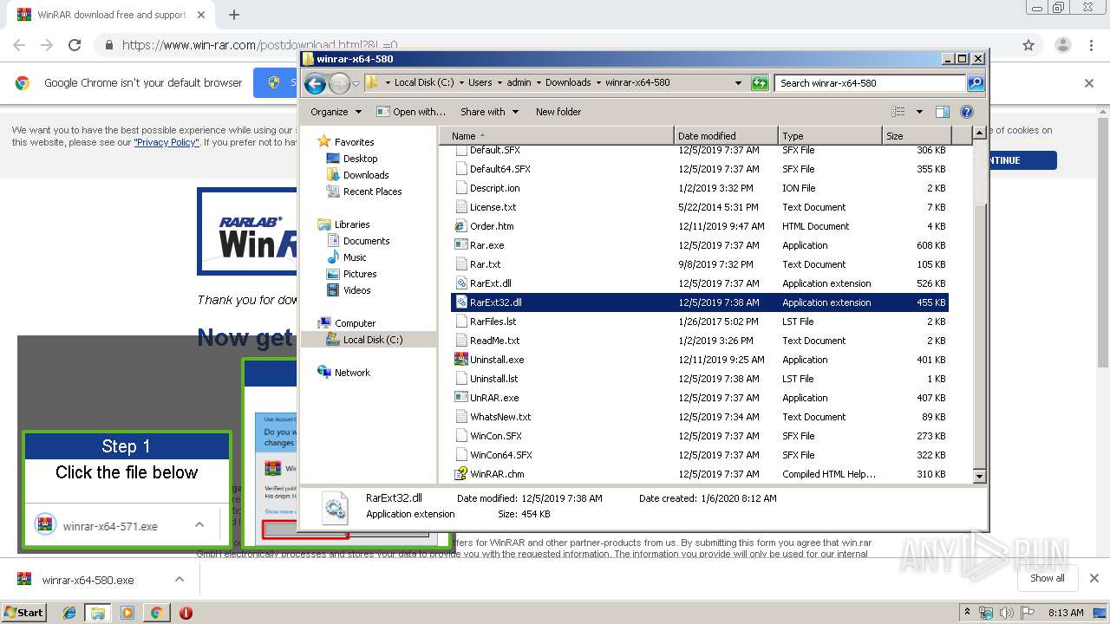Viewport: 1110px width, 624px height.
Task: Sort by the Name column header
Action: pos(557,135)
